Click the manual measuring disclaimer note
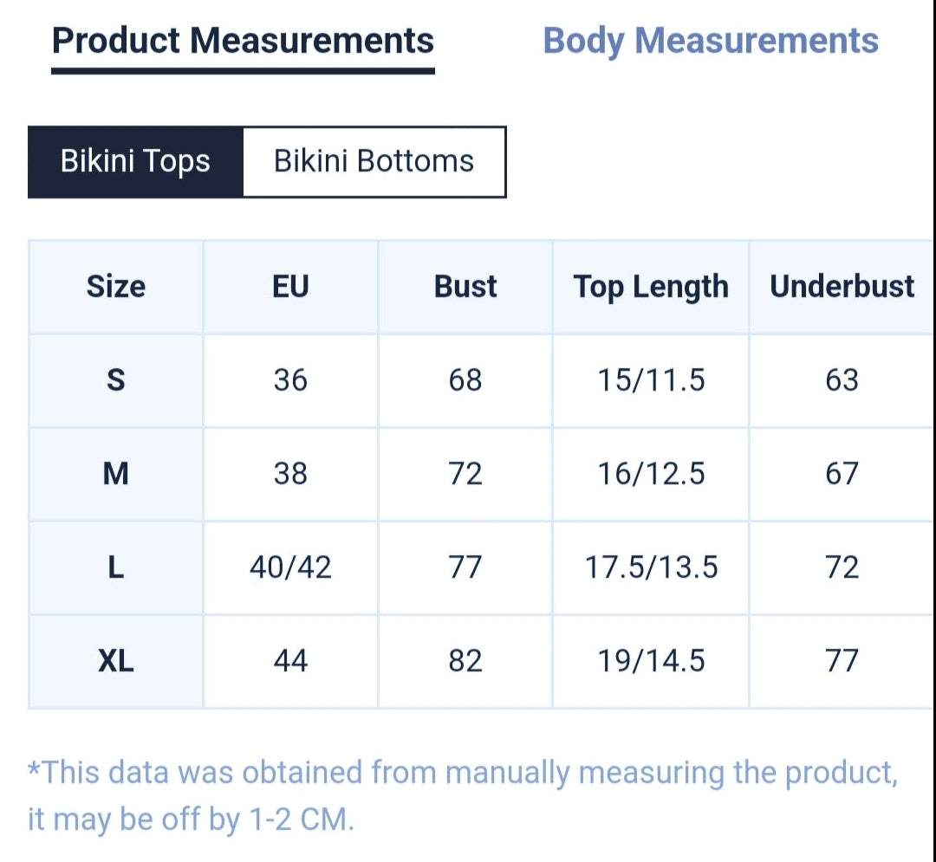Image resolution: width=936 pixels, height=862 pixels. point(463,796)
